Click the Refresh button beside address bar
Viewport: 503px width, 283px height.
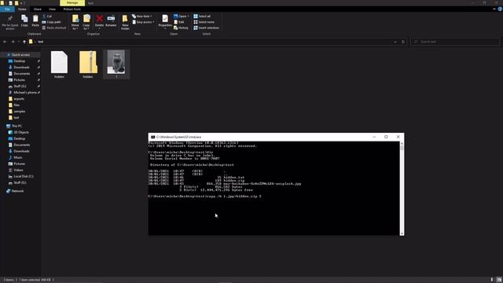403,42
